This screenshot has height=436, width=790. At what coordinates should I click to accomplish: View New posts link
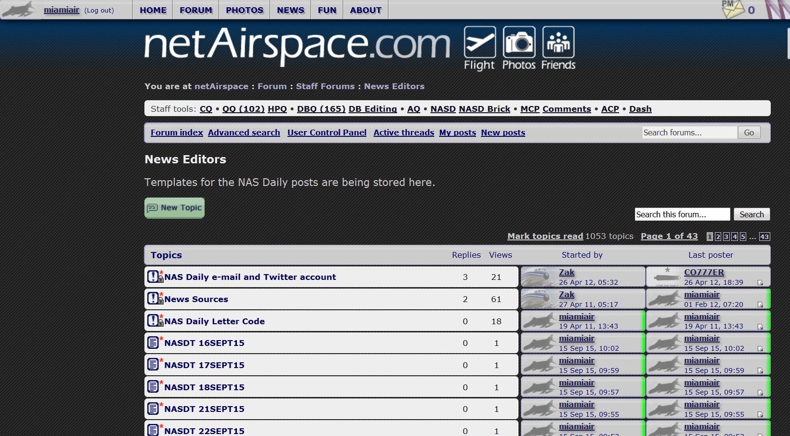(x=503, y=132)
